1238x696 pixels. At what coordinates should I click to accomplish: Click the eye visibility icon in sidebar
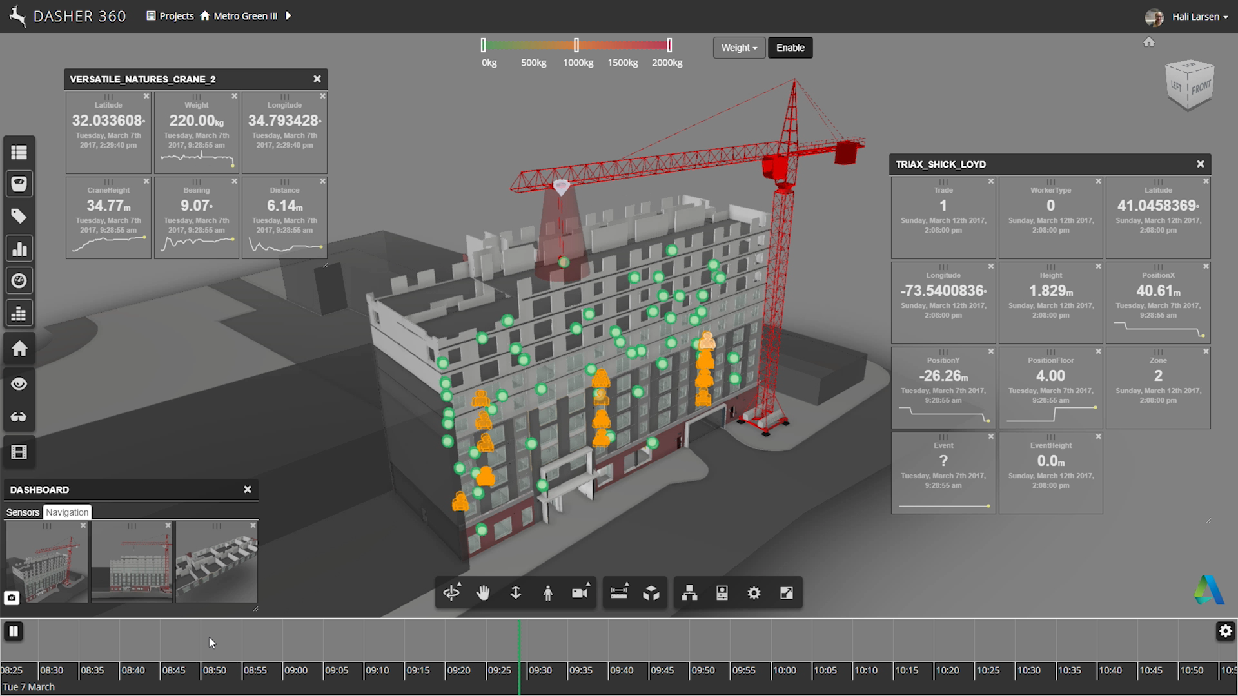click(19, 383)
